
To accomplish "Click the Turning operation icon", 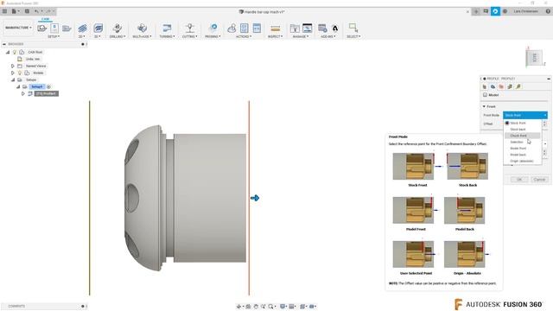I will point(167,28).
